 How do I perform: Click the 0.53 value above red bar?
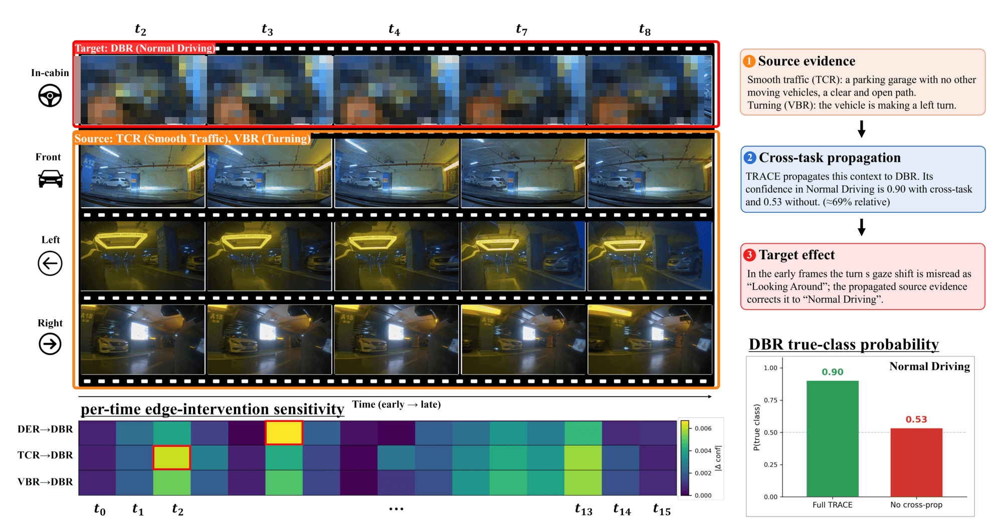pos(916,419)
